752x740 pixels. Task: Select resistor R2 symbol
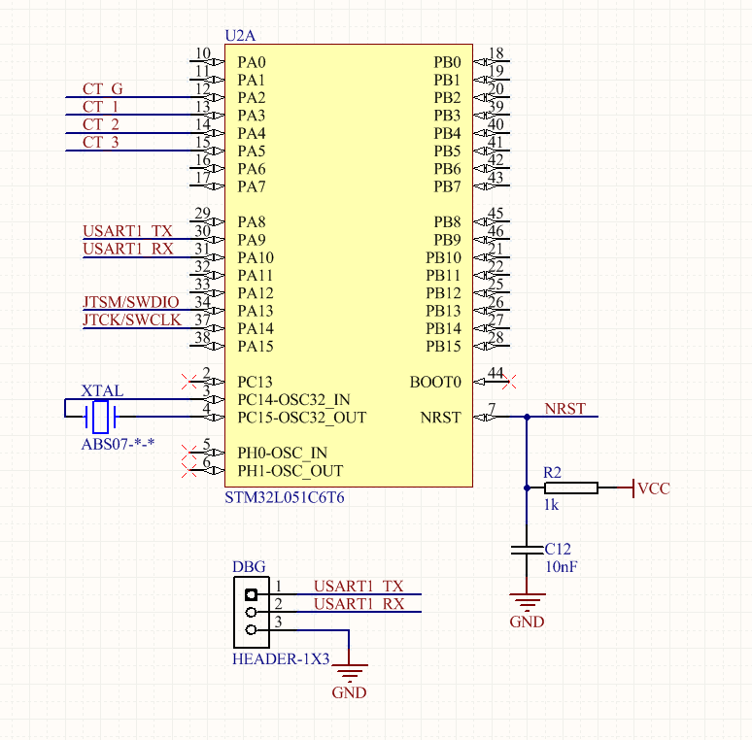pos(571,488)
